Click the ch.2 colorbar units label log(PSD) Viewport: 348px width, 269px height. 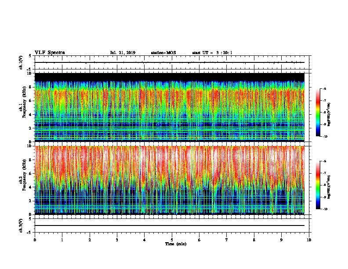(x=329, y=187)
